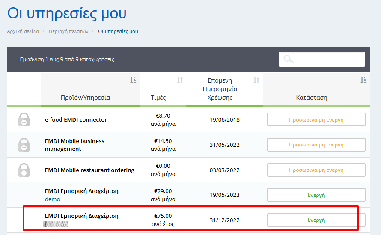Select the e-food EMDI connector row title
Image resolution: width=381 pixels, height=235 pixels.
(x=76, y=119)
